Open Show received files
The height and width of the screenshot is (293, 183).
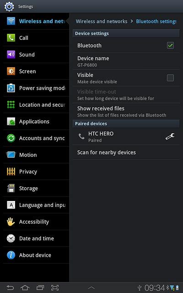[126, 112]
